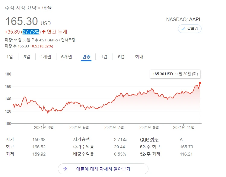The image size is (226, 177).
Task: Click the +35.89 change amount
Action: 12,32
